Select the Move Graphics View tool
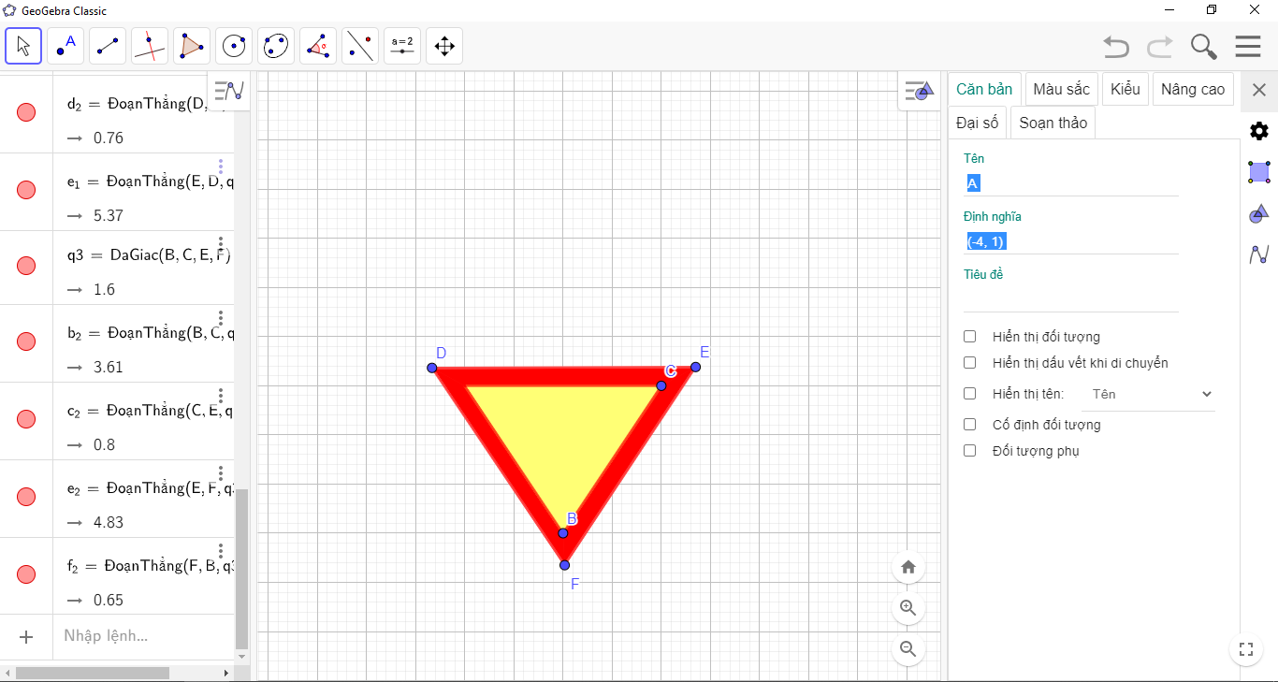Image resolution: width=1278 pixels, height=682 pixels. click(444, 46)
